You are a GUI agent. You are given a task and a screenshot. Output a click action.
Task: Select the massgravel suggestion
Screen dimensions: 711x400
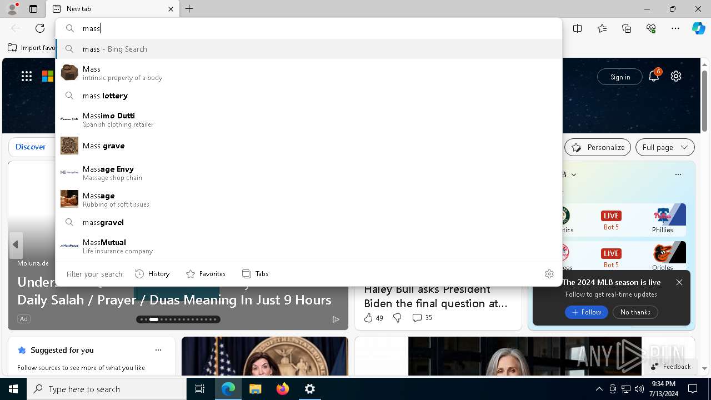click(x=309, y=222)
